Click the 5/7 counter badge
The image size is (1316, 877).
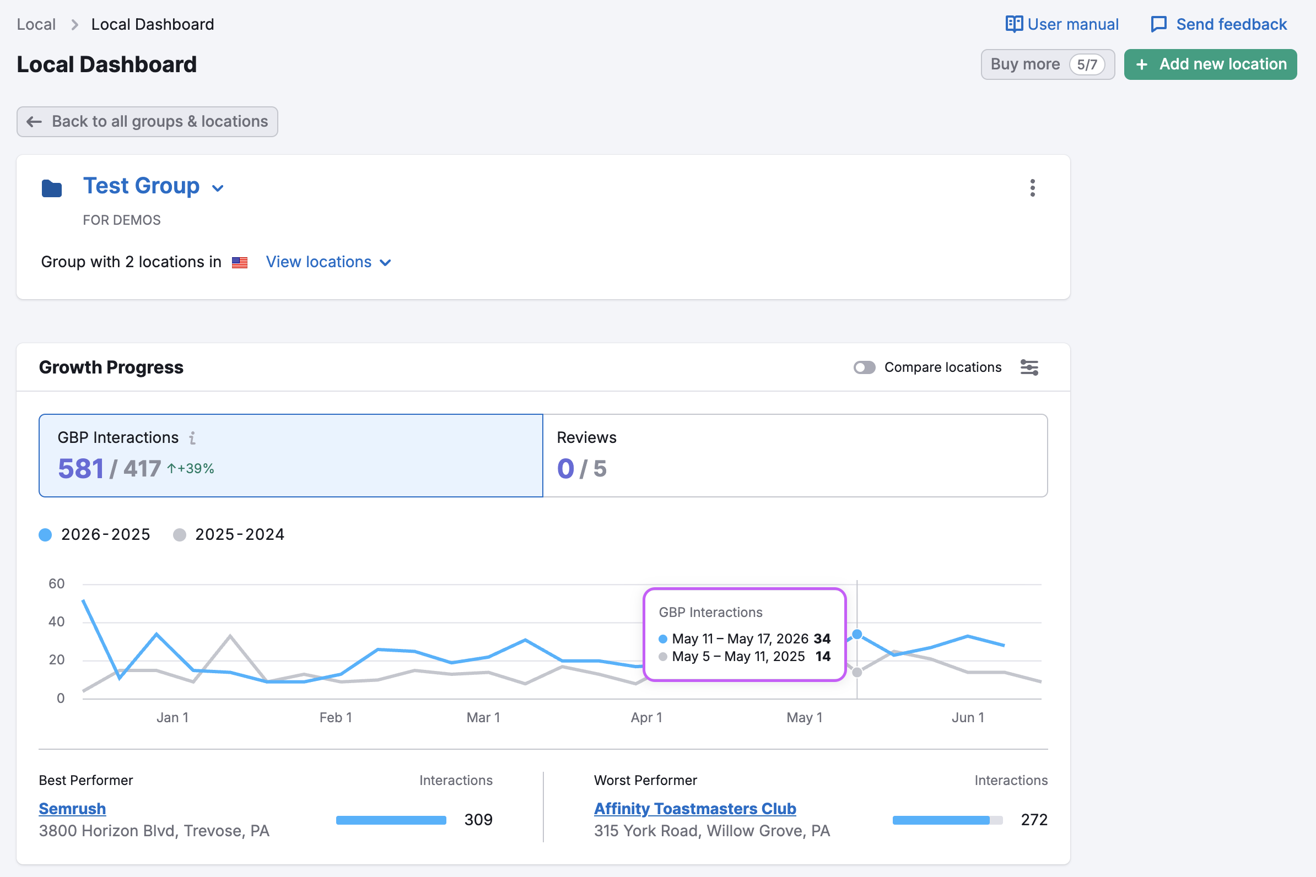[1087, 65]
